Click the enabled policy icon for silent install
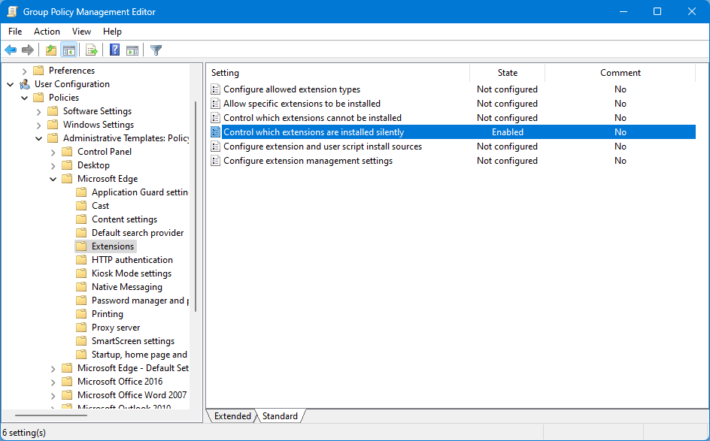The height and width of the screenshot is (441, 710). click(x=216, y=132)
